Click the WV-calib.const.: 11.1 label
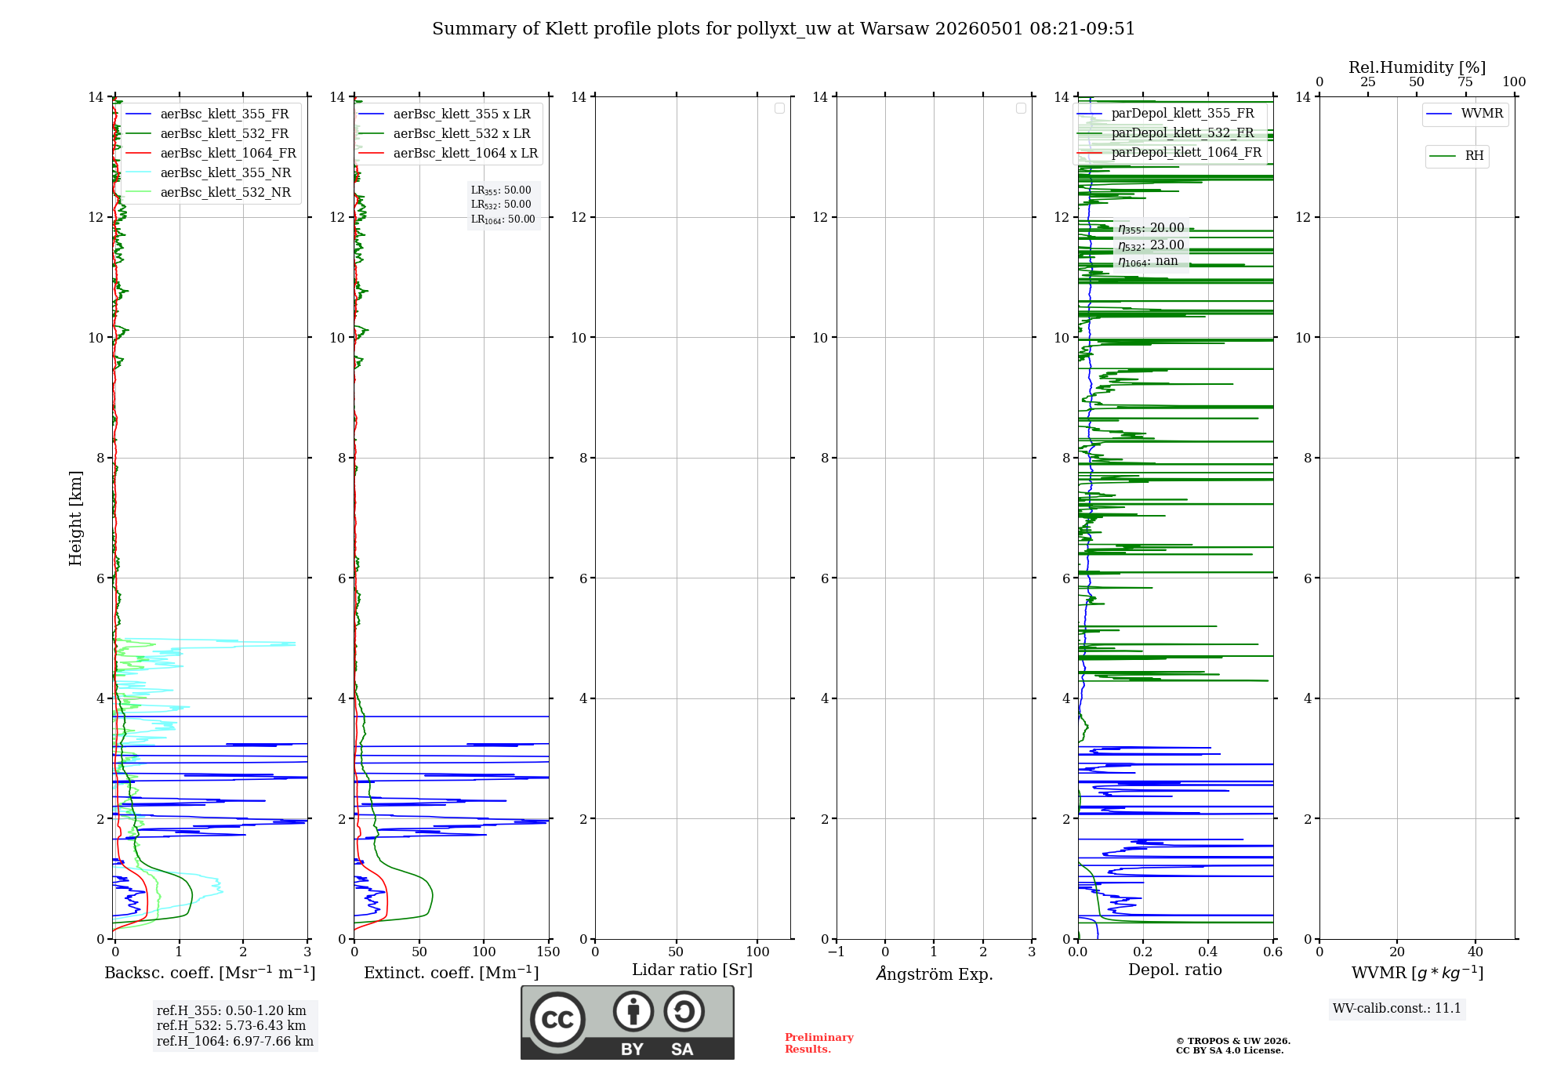Viewport: 1568px width, 1066px height. (x=1397, y=1009)
